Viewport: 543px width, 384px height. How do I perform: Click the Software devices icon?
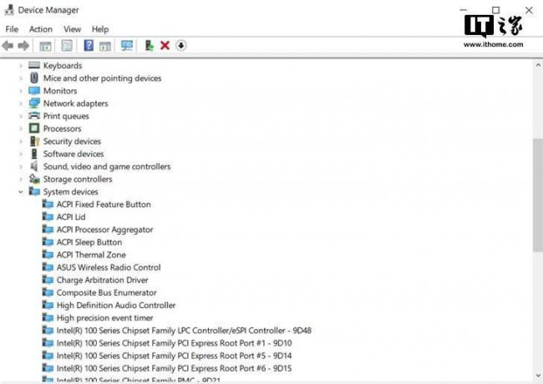point(34,154)
